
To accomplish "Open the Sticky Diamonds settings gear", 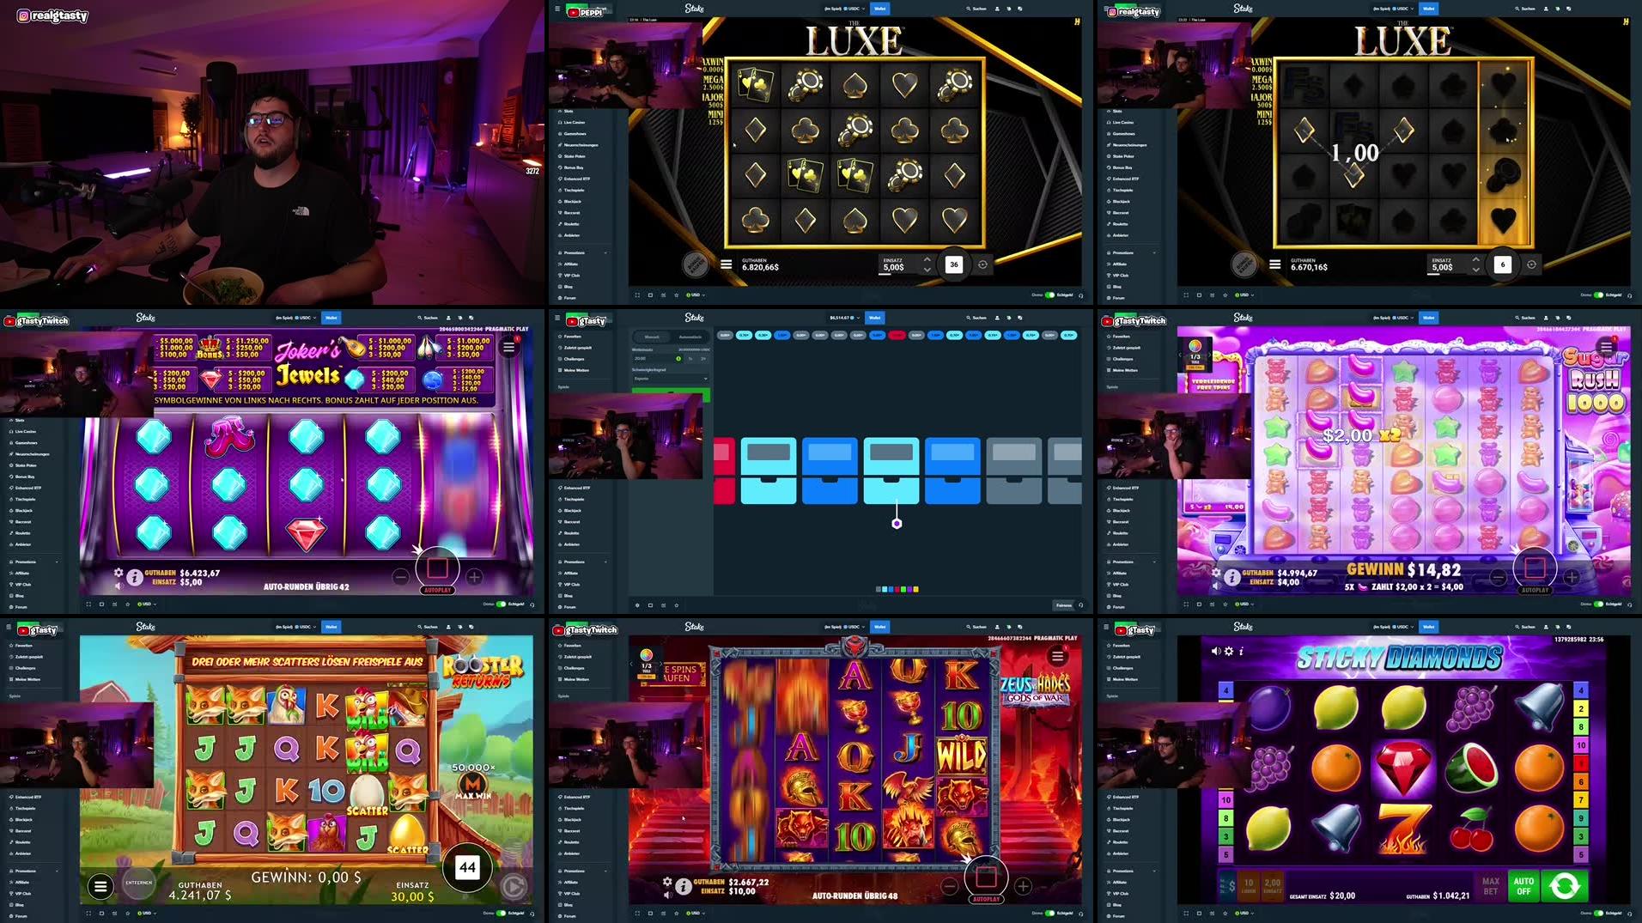I will point(1229,651).
